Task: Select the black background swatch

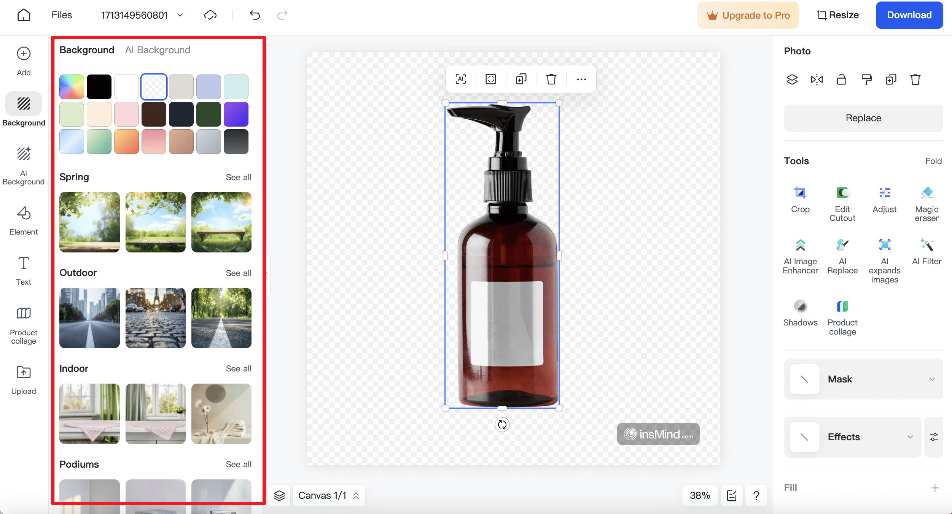Action: point(99,87)
